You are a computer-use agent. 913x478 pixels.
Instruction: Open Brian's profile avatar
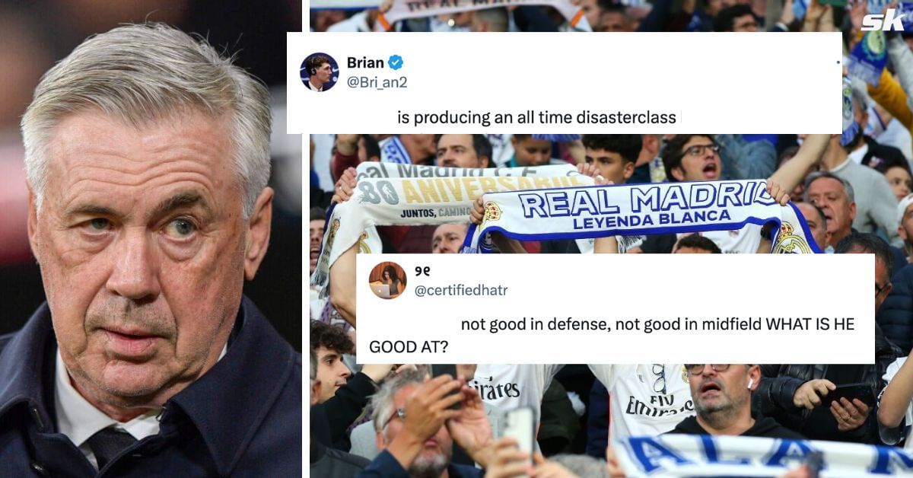pyautogui.click(x=320, y=72)
